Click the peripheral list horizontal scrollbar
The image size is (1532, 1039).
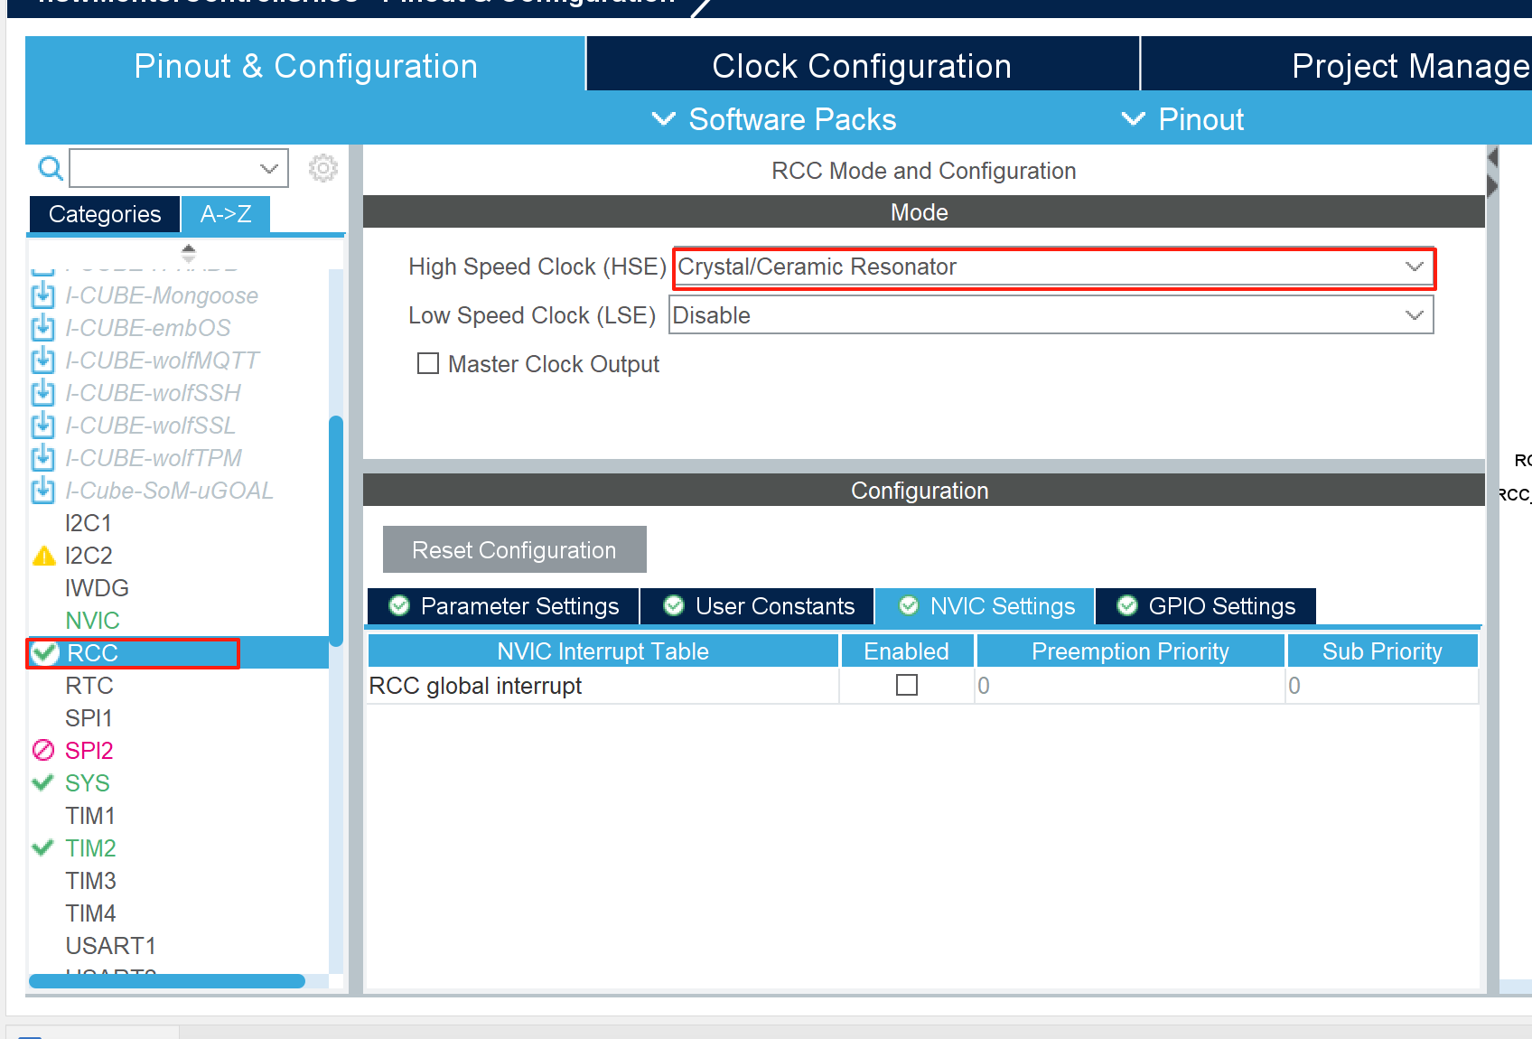coord(167,981)
